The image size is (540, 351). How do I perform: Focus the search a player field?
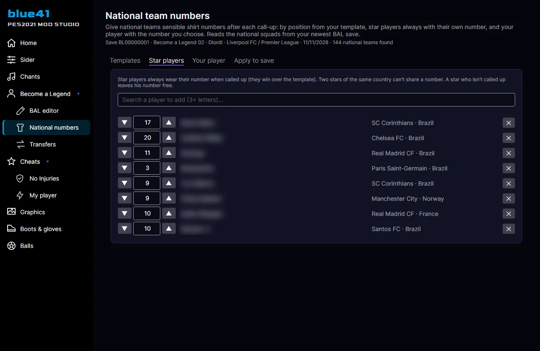(x=316, y=100)
